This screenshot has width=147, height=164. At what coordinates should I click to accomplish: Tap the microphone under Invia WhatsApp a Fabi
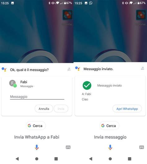[37, 147]
